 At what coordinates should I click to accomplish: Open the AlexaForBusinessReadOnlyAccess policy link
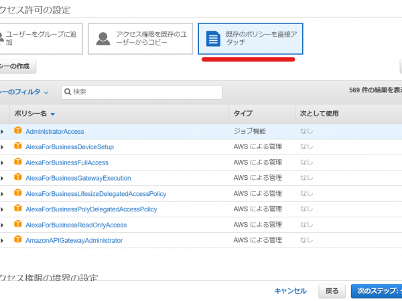point(76,225)
